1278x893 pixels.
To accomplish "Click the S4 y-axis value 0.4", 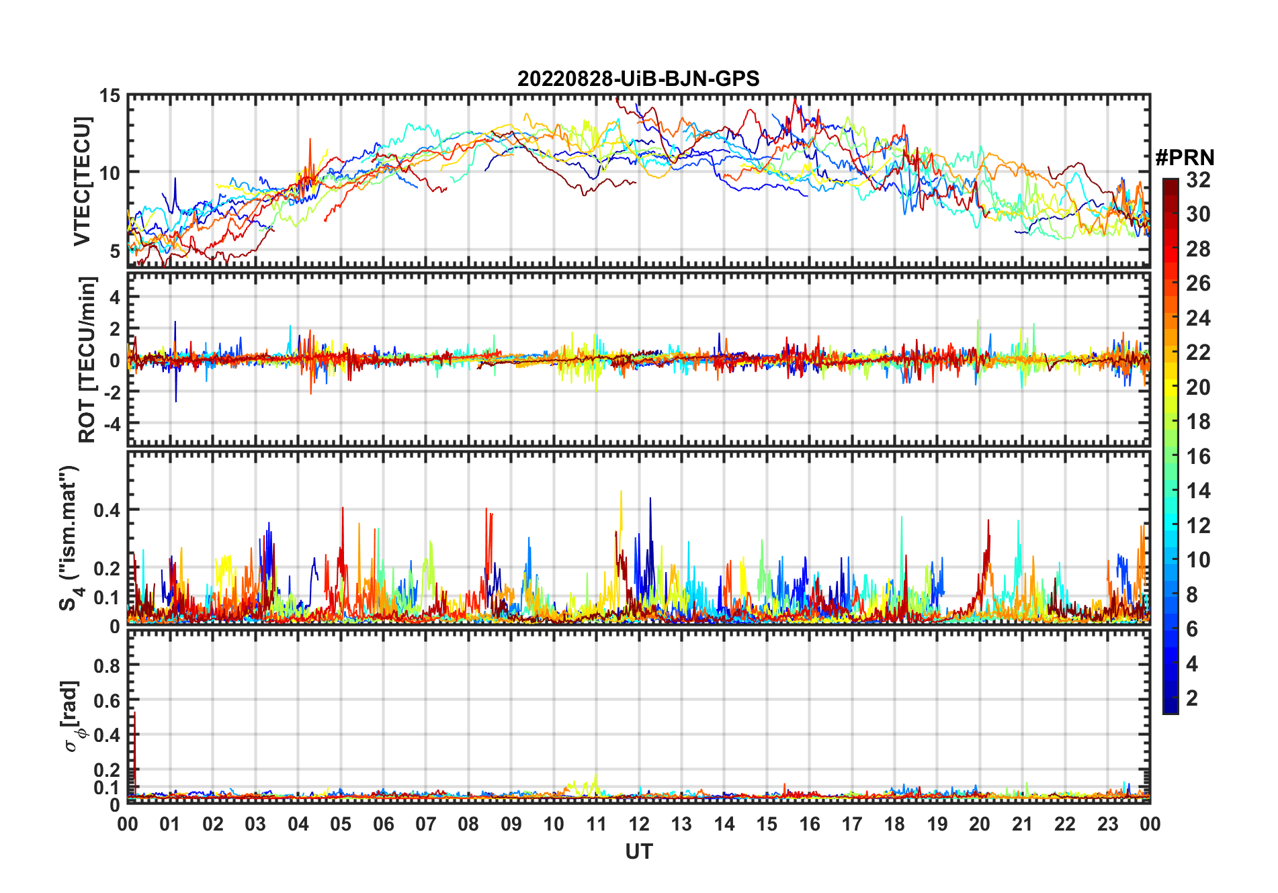I will 107,510.
